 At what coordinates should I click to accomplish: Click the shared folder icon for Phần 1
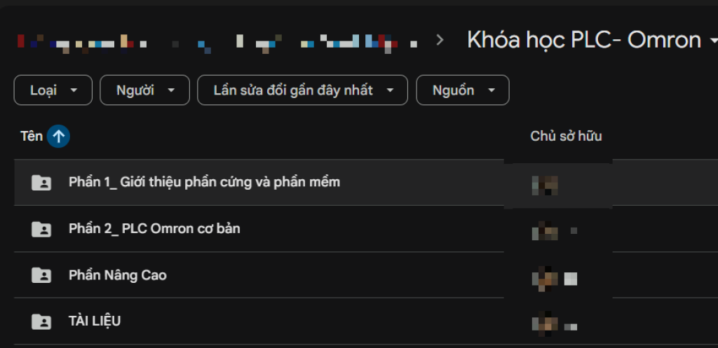pyautogui.click(x=41, y=183)
